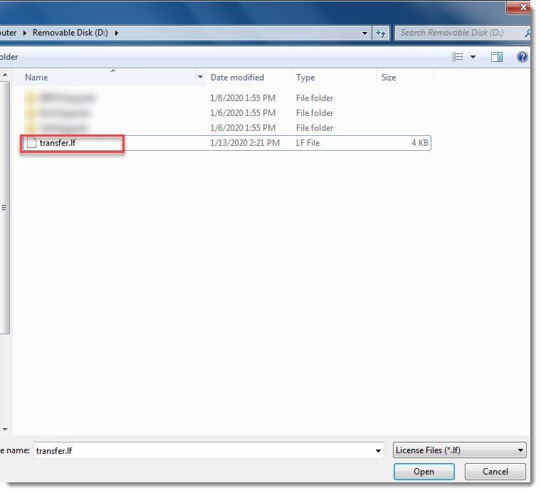Select the third blurred folder icon
Screen dimensions: 541x493
point(31,128)
